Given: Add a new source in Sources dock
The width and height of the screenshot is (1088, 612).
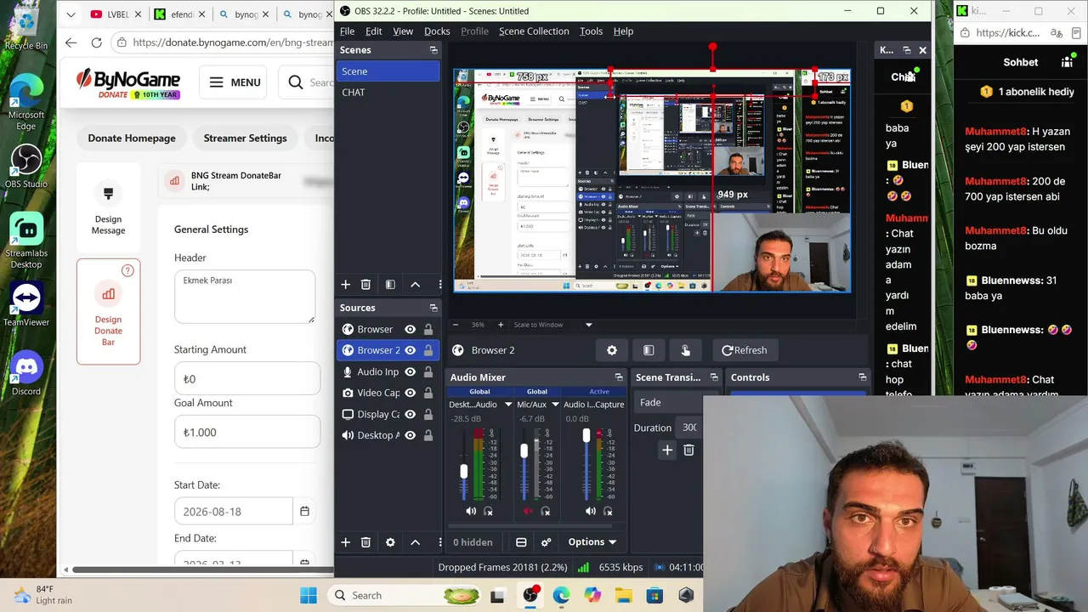Looking at the screenshot, I should pyautogui.click(x=345, y=542).
